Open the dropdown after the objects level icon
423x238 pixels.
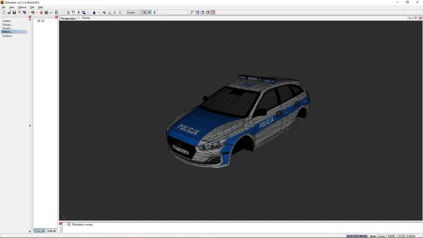click(88, 12)
